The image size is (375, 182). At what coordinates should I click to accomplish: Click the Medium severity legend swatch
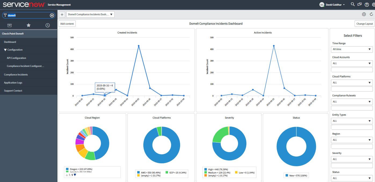206,173
